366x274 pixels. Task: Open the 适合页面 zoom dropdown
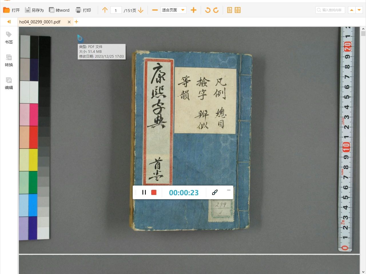point(173,10)
